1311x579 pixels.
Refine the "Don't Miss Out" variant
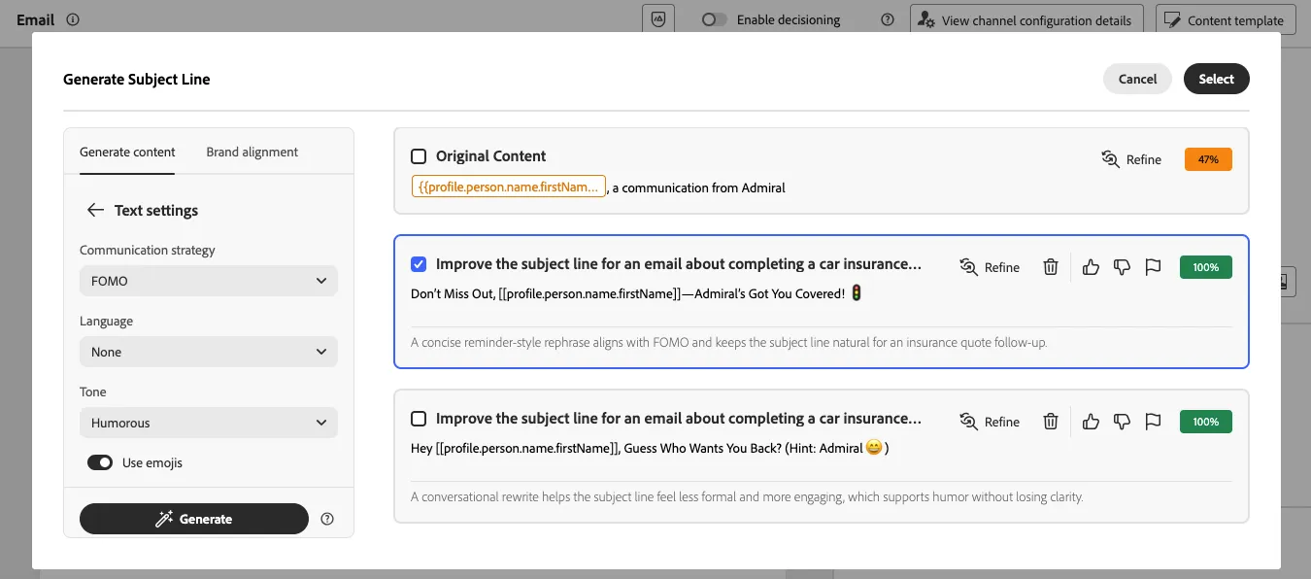tap(990, 267)
